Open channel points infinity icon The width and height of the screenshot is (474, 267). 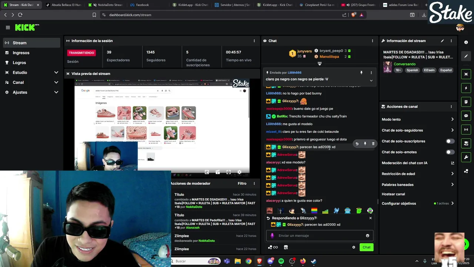[273, 247]
